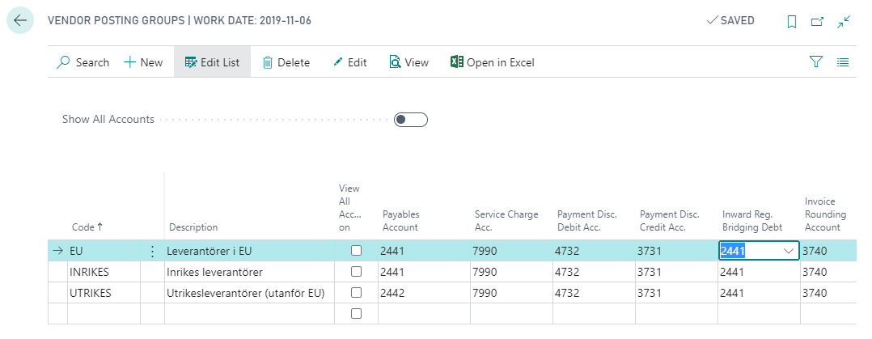Toggle Edit List mode
Image resolution: width=872 pixels, height=339 pixels.
[x=213, y=62]
